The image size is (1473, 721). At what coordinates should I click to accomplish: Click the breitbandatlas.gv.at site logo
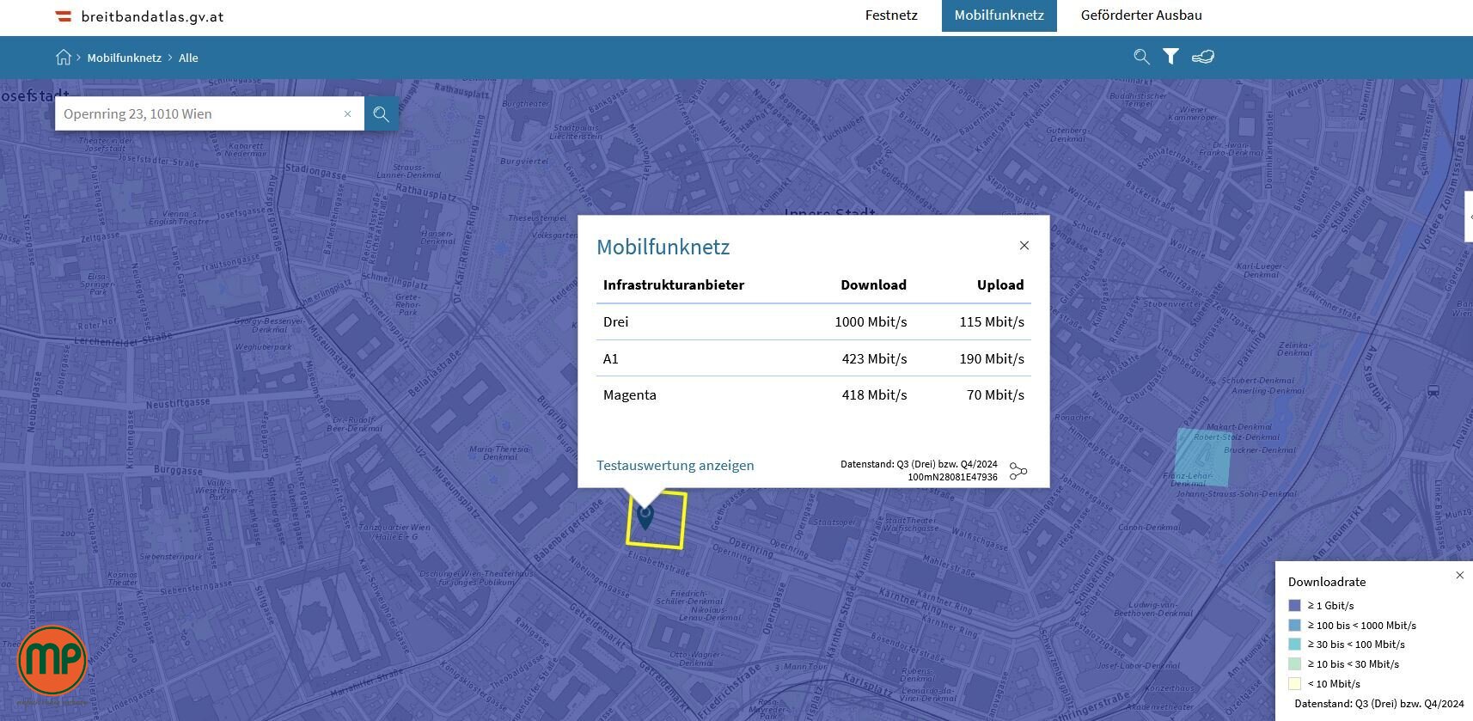tap(140, 16)
